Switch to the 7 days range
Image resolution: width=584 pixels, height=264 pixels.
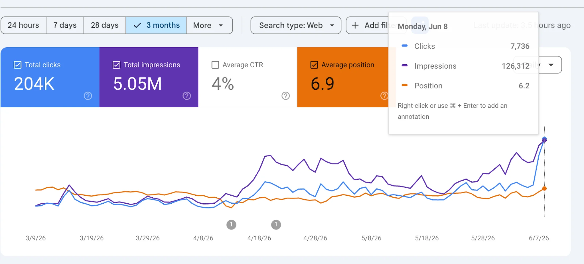65,25
